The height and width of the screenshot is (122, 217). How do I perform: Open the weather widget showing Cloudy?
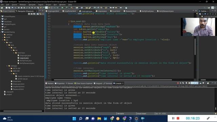coord(8,119)
